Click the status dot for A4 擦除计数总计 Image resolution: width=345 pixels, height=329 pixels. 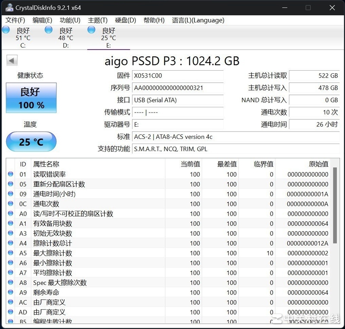pos(10,243)
